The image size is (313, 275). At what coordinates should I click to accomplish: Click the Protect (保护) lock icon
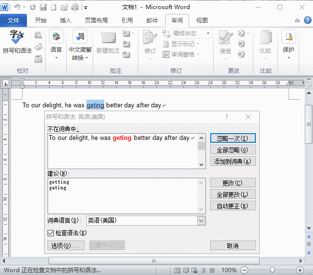point(289,36)
